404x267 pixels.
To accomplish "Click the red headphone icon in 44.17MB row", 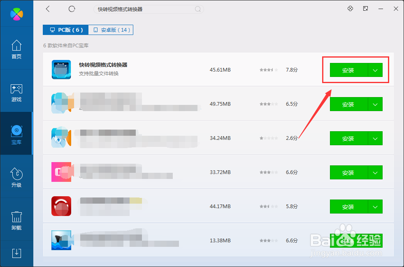I will pyautogui.click(x=61, y=206).
